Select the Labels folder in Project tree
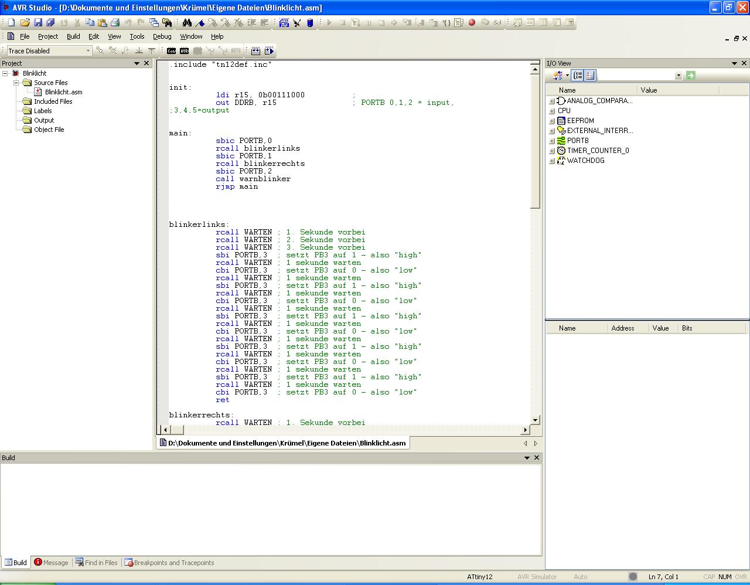Viewport: 750px width, 585px height. click(43, 111)
